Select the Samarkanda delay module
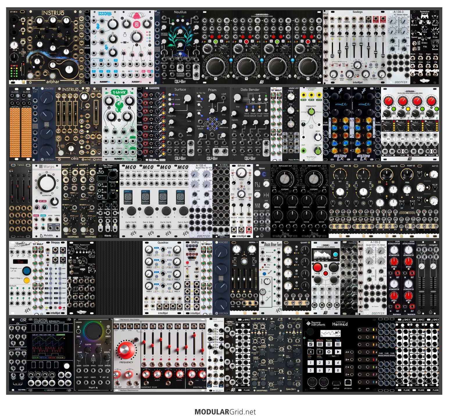The image size is (451, 418). (x=262, y=47)
